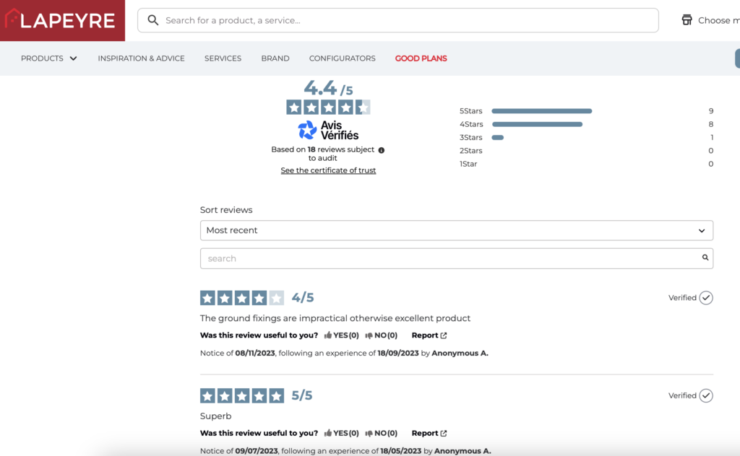The width and height of the screenshot is (740, 456).
Task: Click Verified checkmark on the 5/5 review
Action: (706, 395)
